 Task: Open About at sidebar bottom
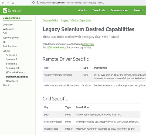[6, 85]
